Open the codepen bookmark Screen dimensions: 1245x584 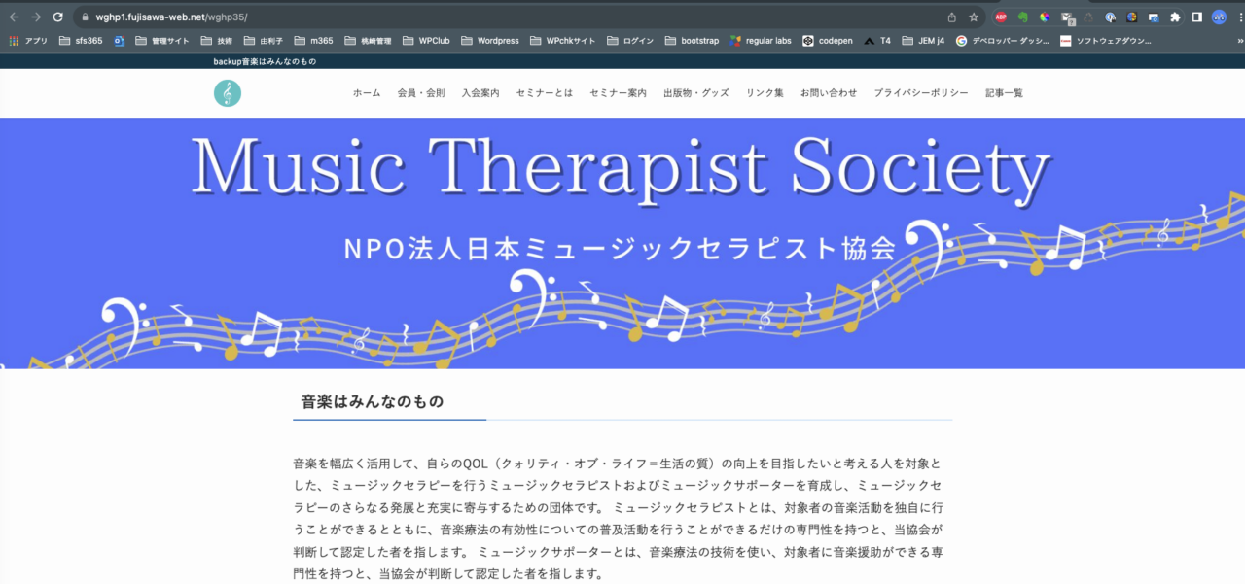click(x=827, y=41)
